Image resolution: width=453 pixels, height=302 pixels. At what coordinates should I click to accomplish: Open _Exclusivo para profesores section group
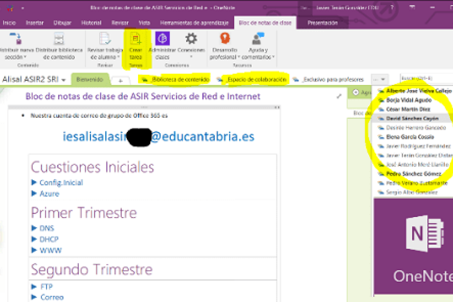coord(329,79)
